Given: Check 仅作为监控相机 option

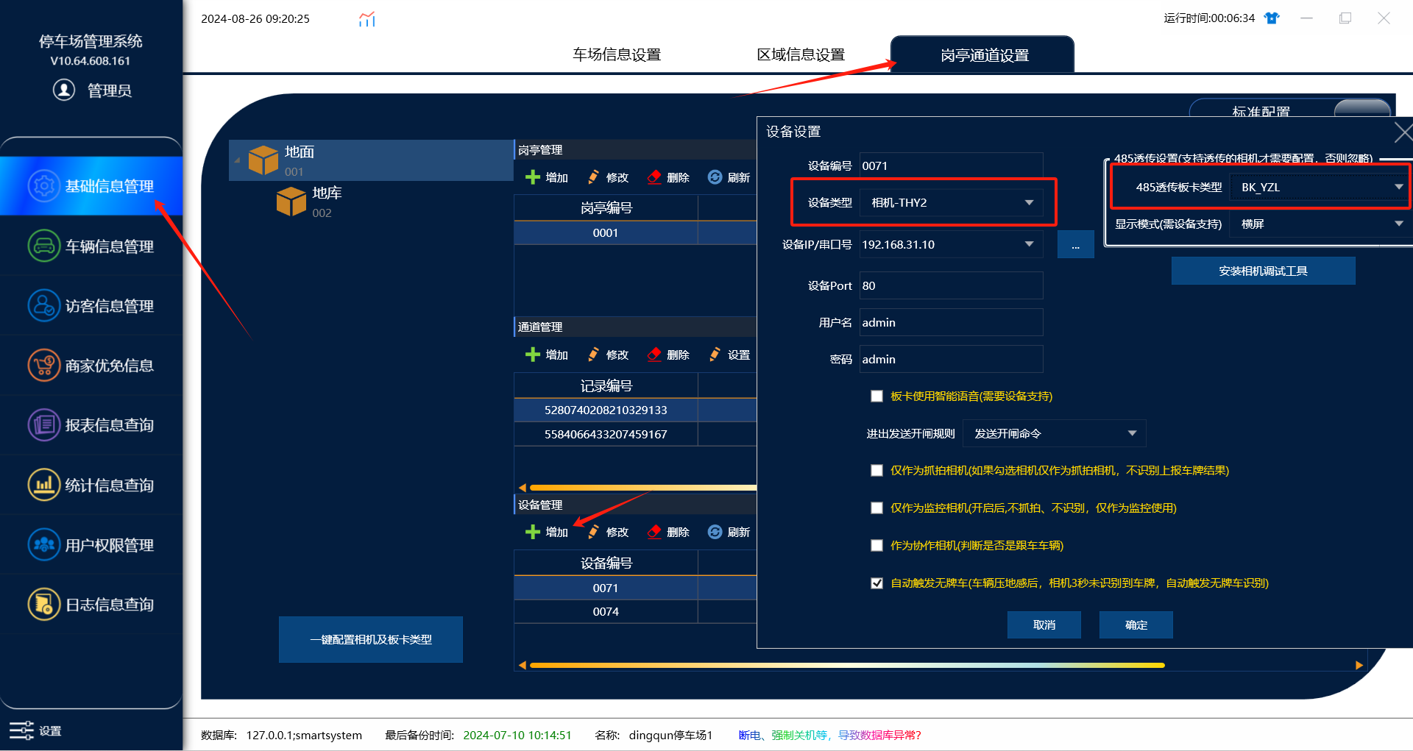Looking at the screenshot, I should point(877,508).
